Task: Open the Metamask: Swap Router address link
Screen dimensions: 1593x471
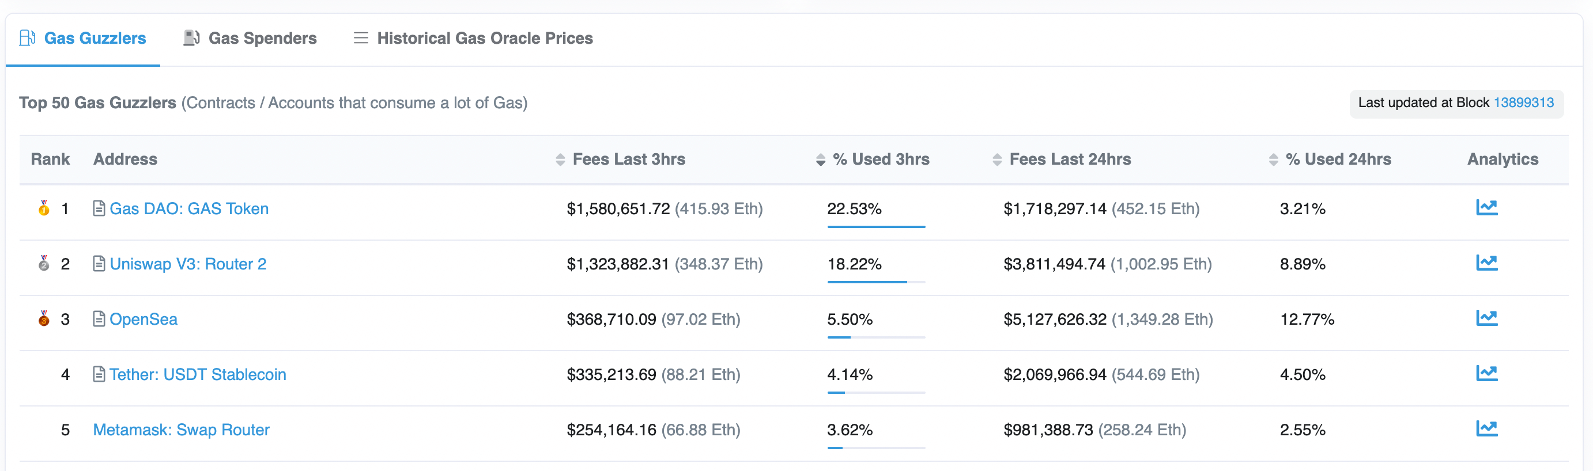Action: [181, 430]
